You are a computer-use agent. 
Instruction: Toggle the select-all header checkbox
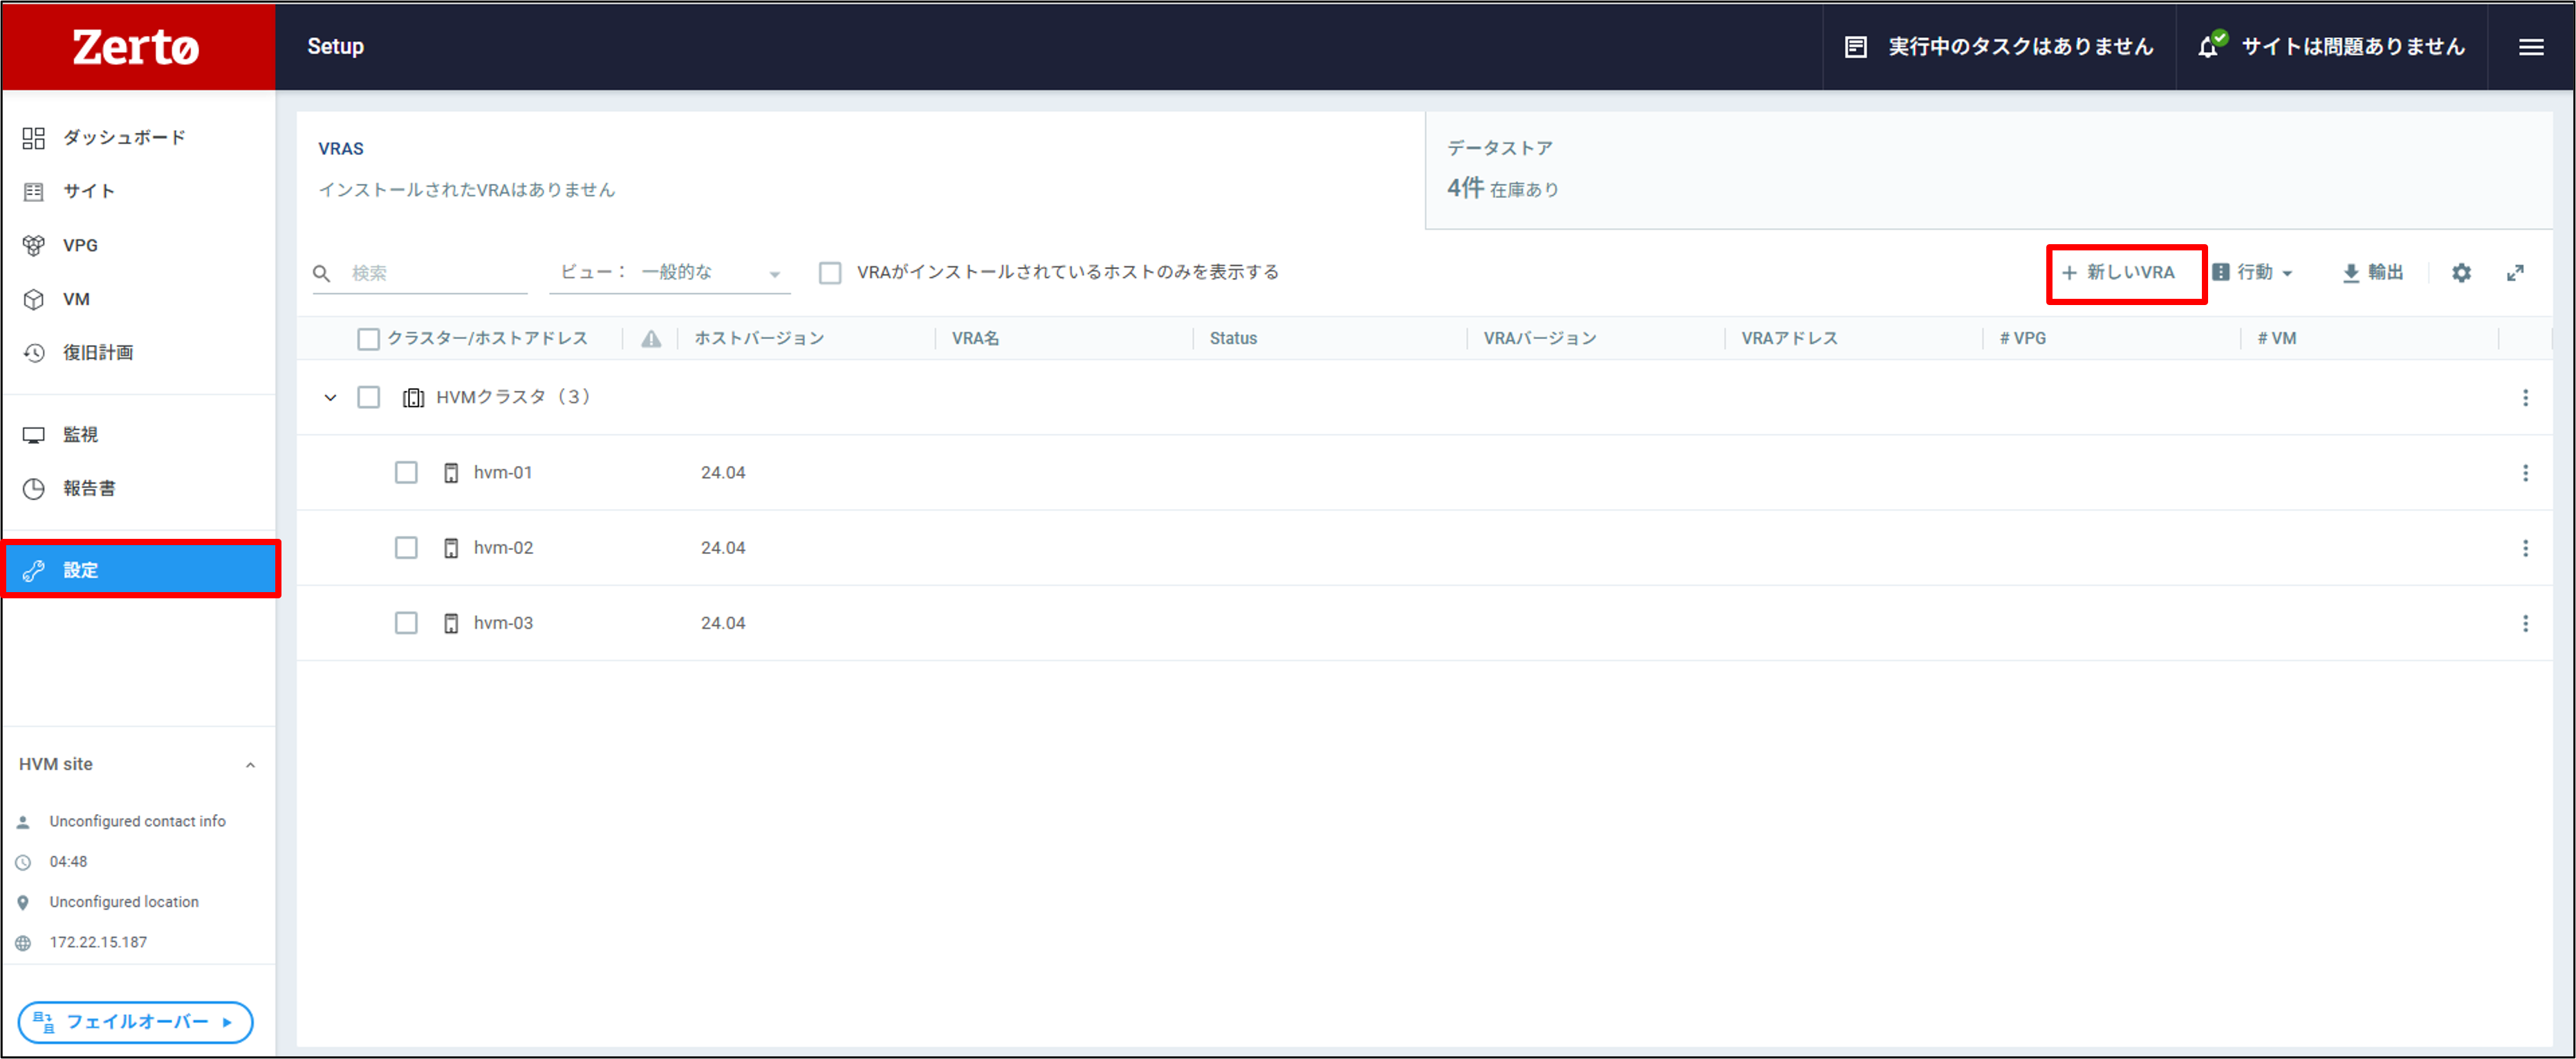[368, 339]
